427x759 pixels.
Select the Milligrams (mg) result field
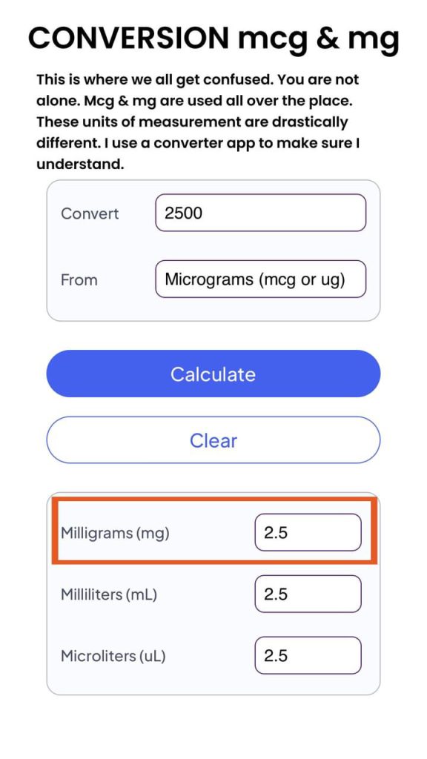[x=308, y=532]
